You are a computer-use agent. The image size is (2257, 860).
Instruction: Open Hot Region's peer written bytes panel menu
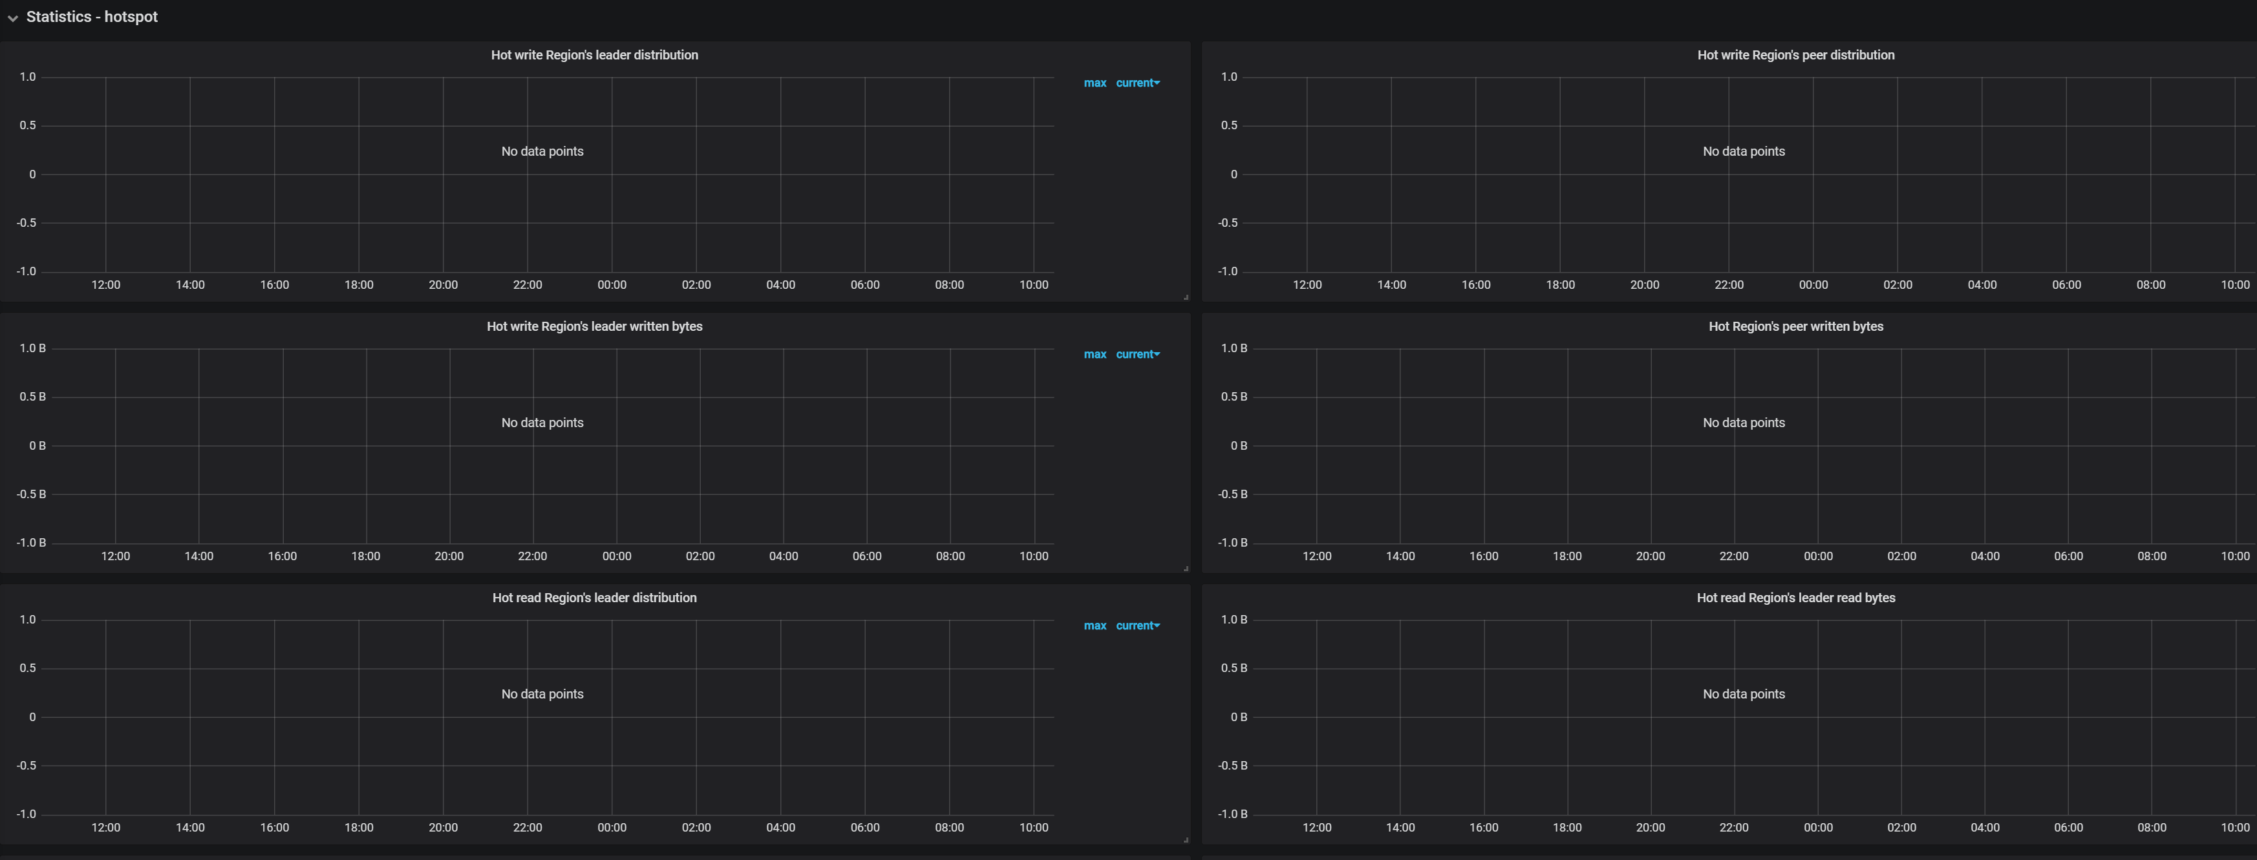point(1795,326)
